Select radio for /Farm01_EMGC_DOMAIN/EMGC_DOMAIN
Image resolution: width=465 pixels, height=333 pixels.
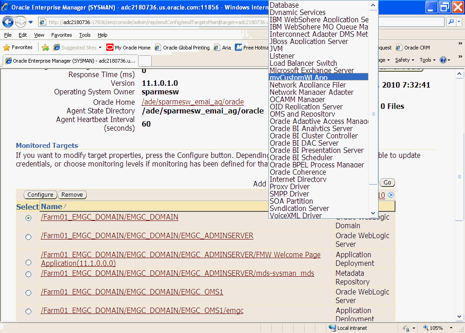29,218
